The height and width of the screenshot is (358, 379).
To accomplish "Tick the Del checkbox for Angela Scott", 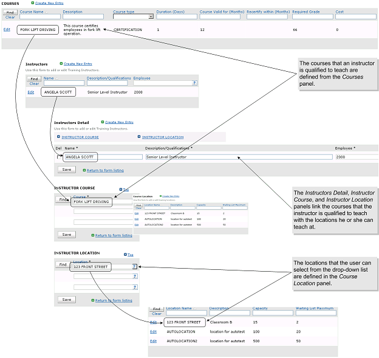I will click(x=59, y=157).
